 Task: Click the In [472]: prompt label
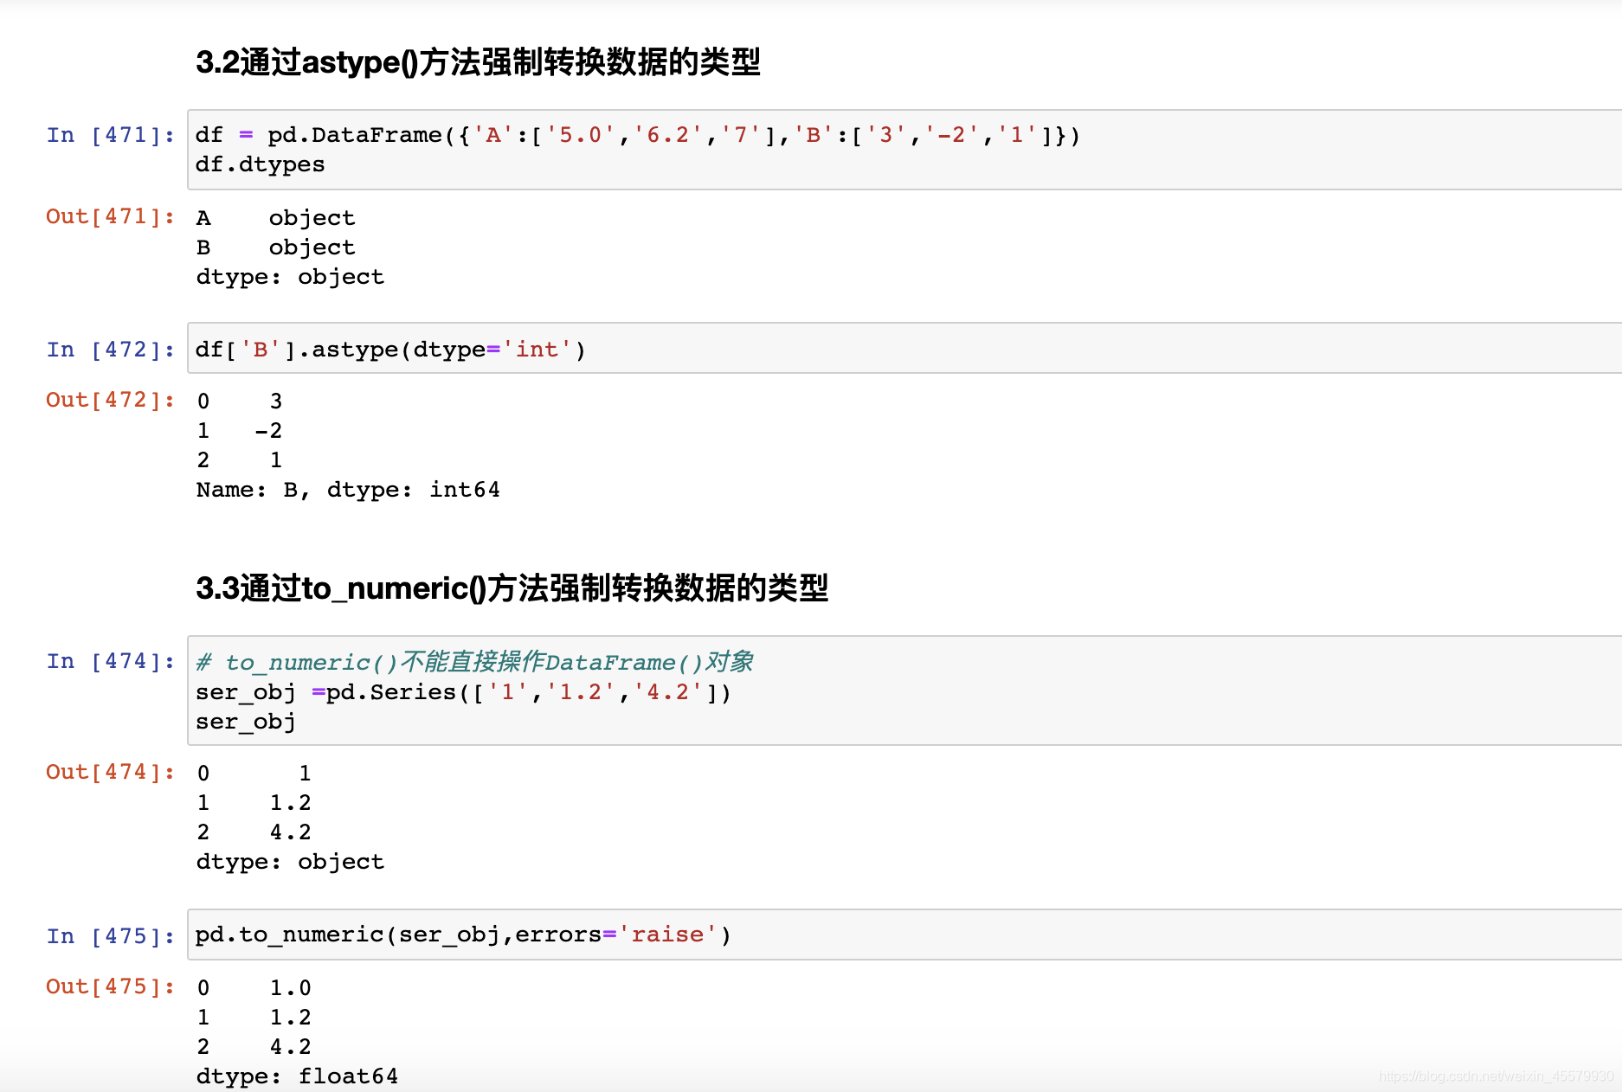coord(111,350)
